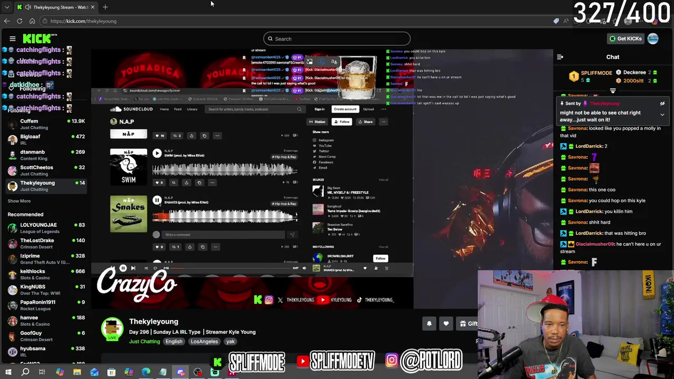
Task: Collapse the chat panel with arrow icon
Action: point(560,57)
